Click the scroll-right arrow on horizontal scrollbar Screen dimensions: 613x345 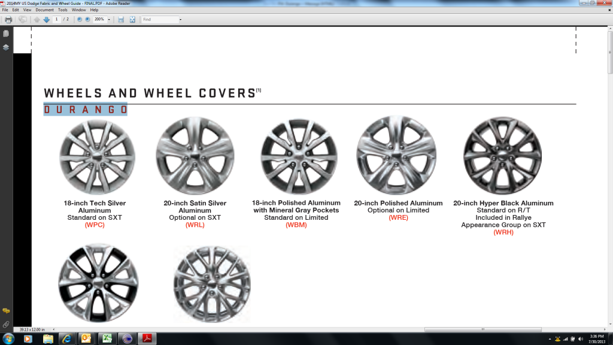pos(605,330)
